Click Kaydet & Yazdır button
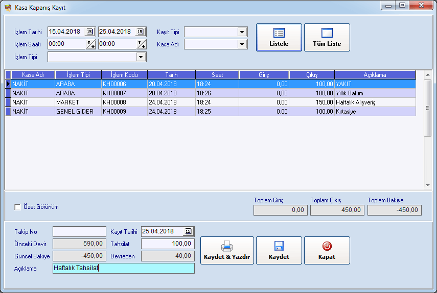 (227, 251)
